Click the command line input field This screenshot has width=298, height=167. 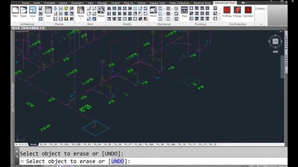tap(153, 161)
